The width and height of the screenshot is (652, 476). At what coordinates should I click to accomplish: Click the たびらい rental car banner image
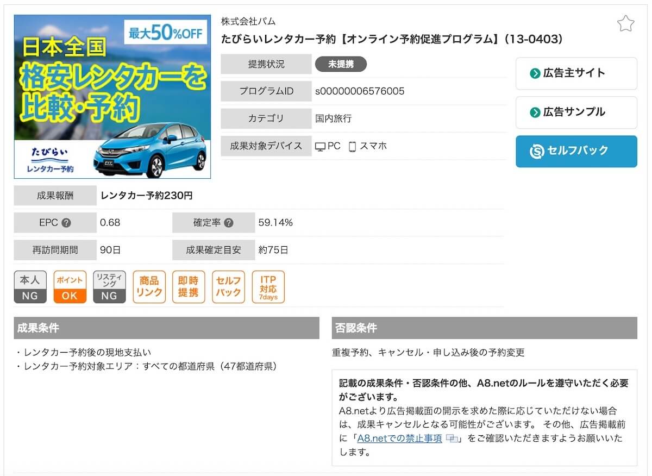pyautogui.click(x=112, y=97)
